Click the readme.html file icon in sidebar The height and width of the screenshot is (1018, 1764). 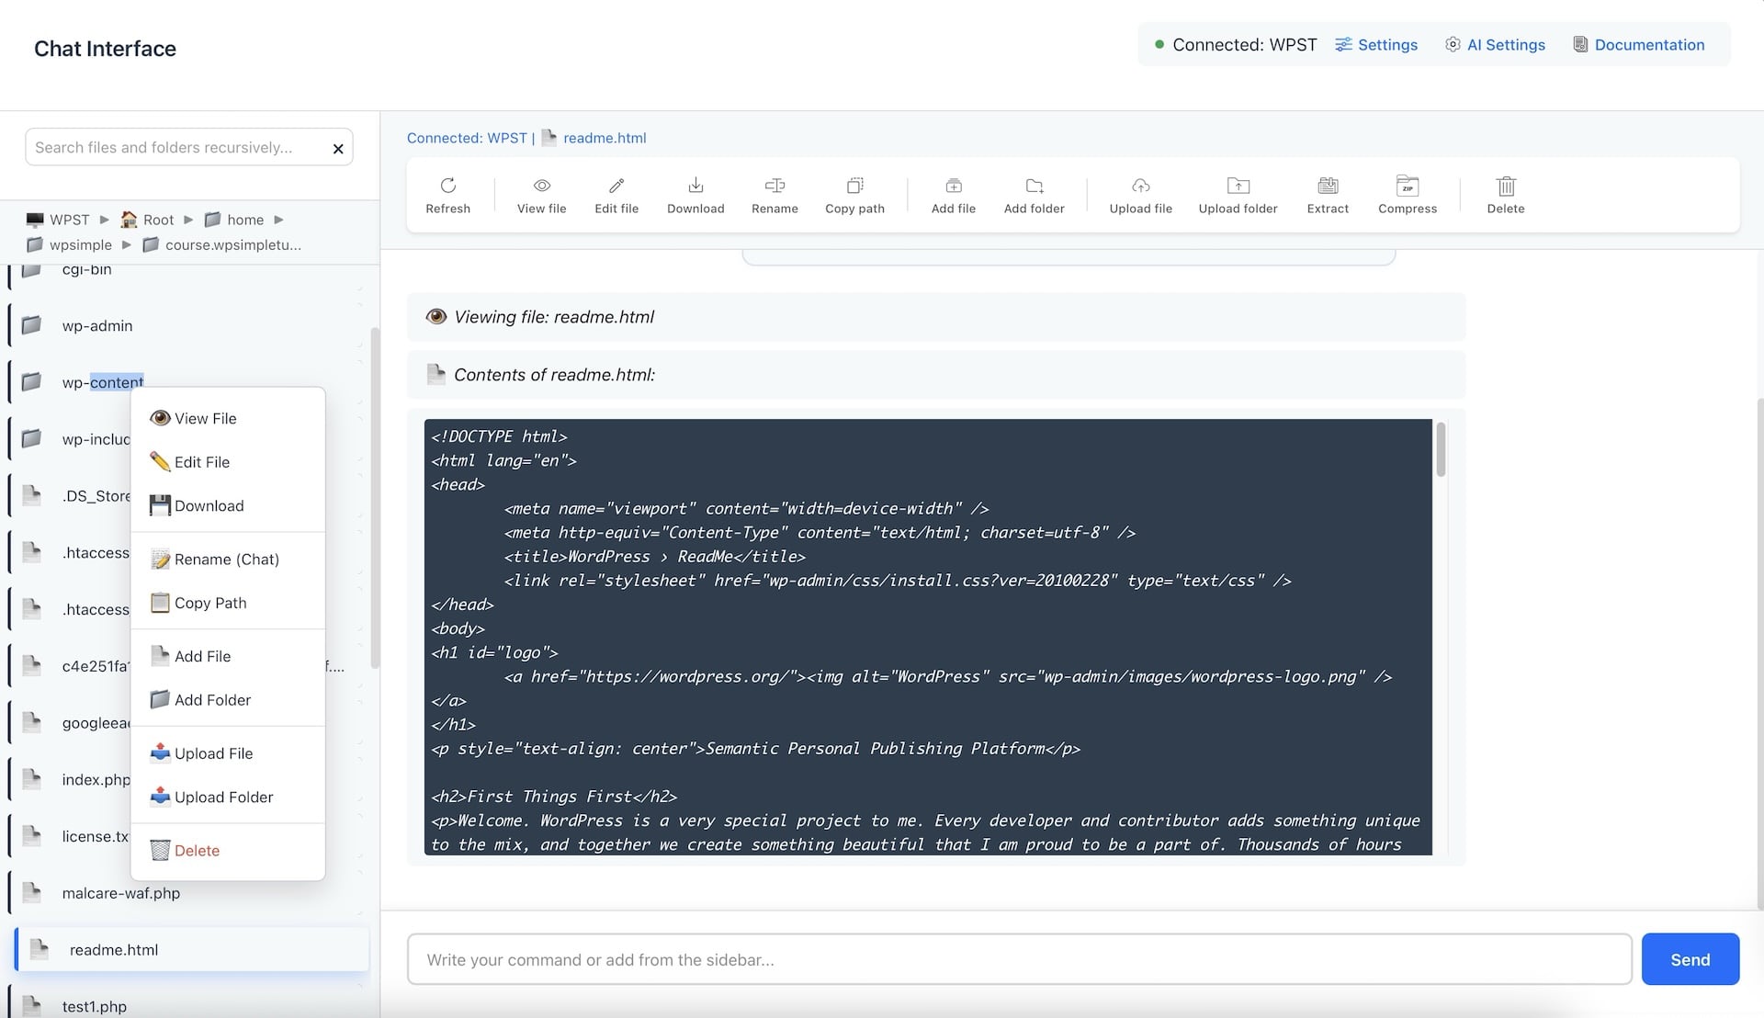(40, 950)
